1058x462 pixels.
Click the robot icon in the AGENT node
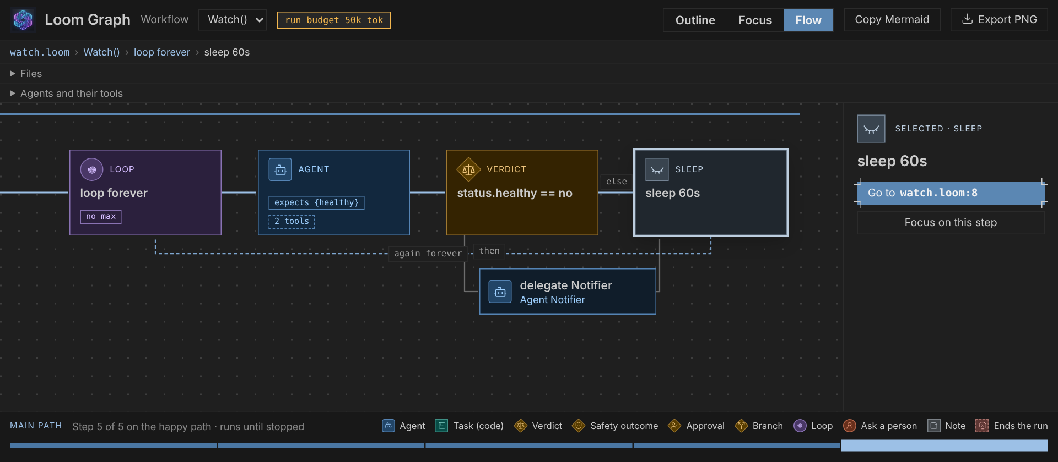280,169
